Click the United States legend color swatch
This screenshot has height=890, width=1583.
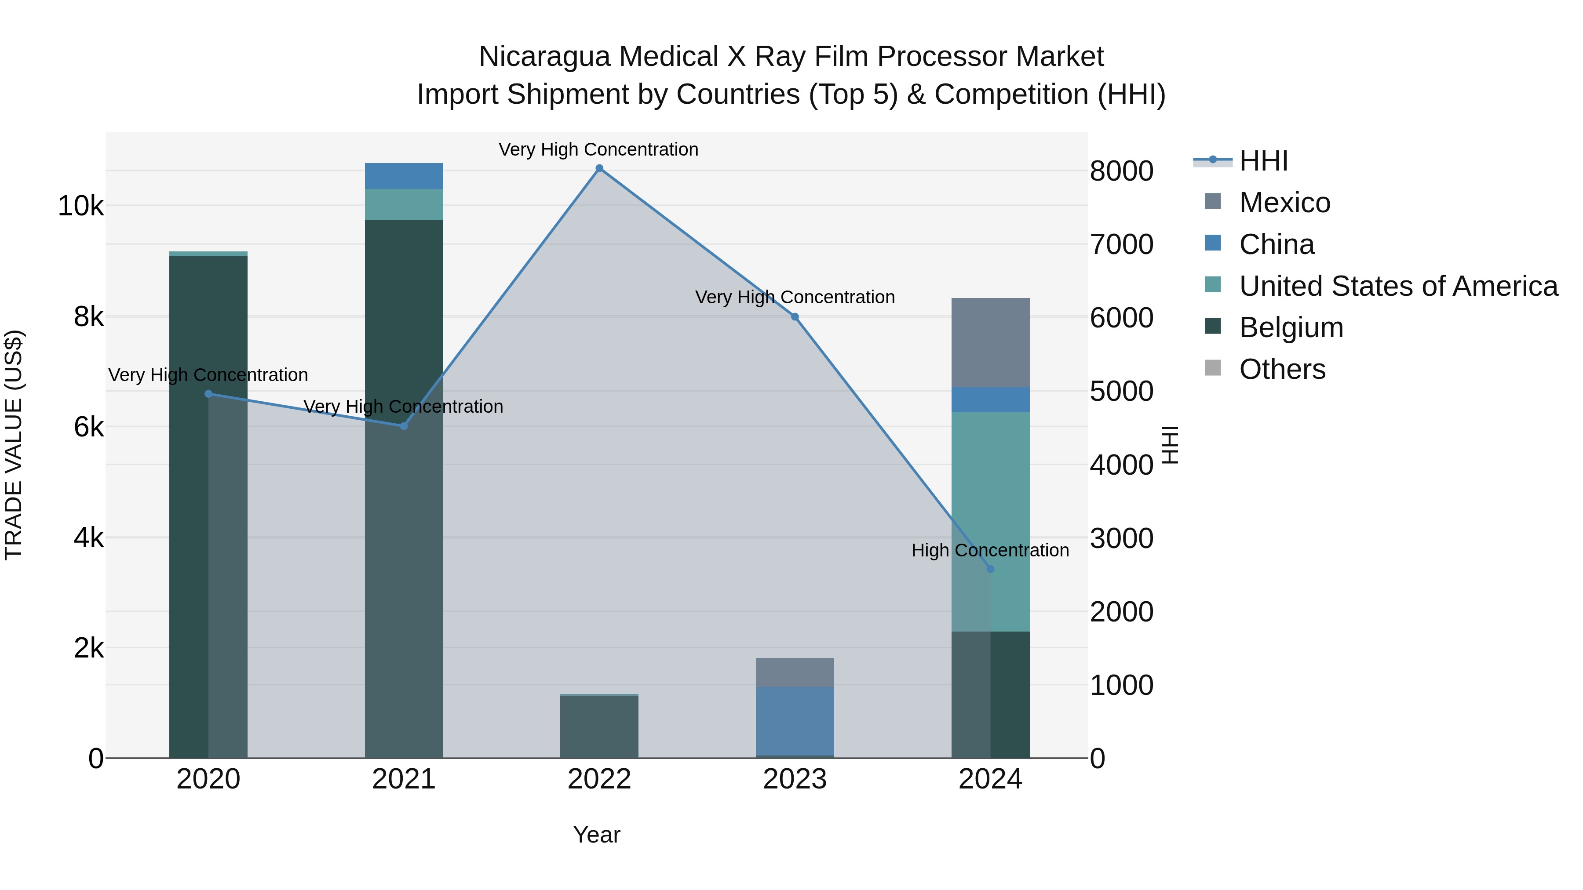point(1213,284)
